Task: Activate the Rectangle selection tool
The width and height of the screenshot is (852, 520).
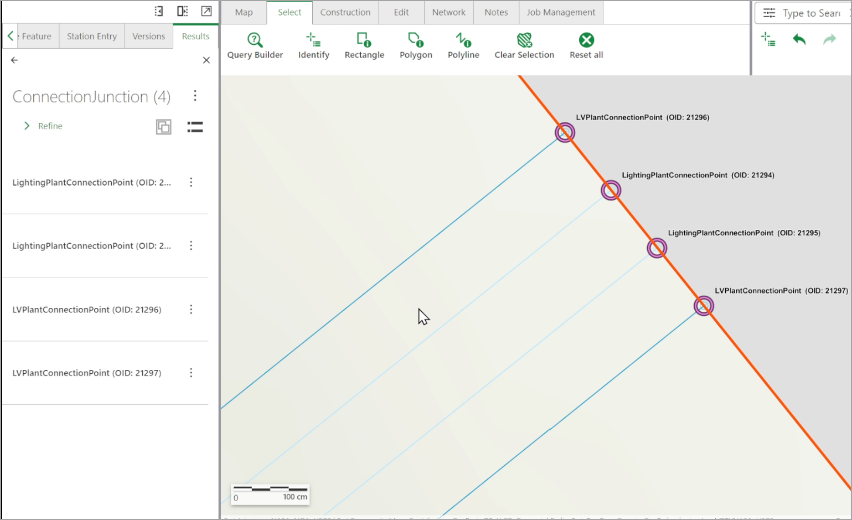Action: tap(364, 46)
